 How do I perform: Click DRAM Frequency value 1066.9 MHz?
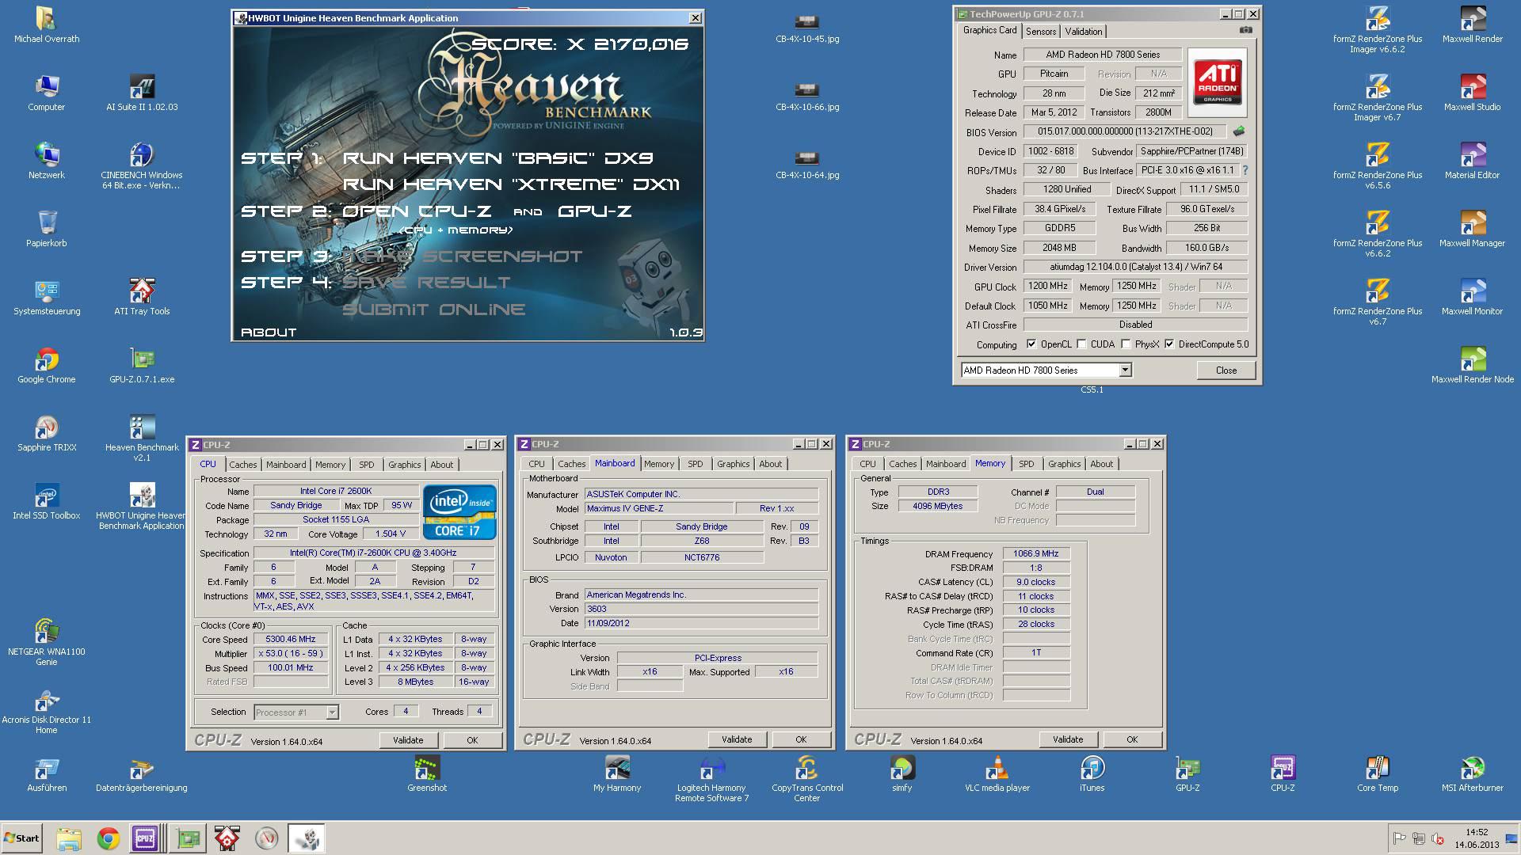tap(1036, 554)
